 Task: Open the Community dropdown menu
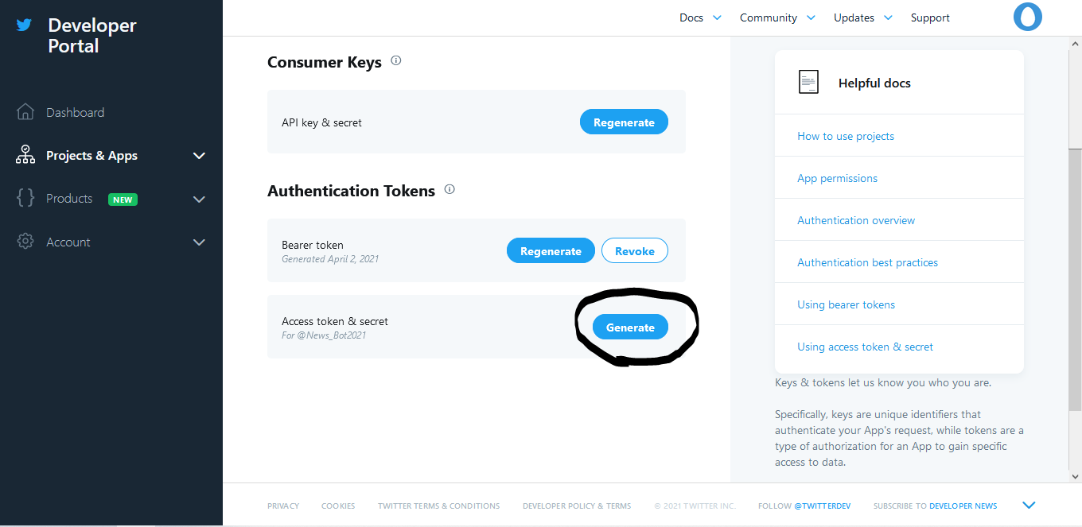point(777,17)
